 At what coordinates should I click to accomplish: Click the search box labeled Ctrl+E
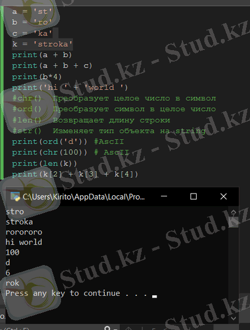[x=16, y=328]
